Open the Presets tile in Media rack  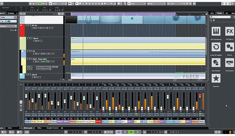click(x=229, y=47)
